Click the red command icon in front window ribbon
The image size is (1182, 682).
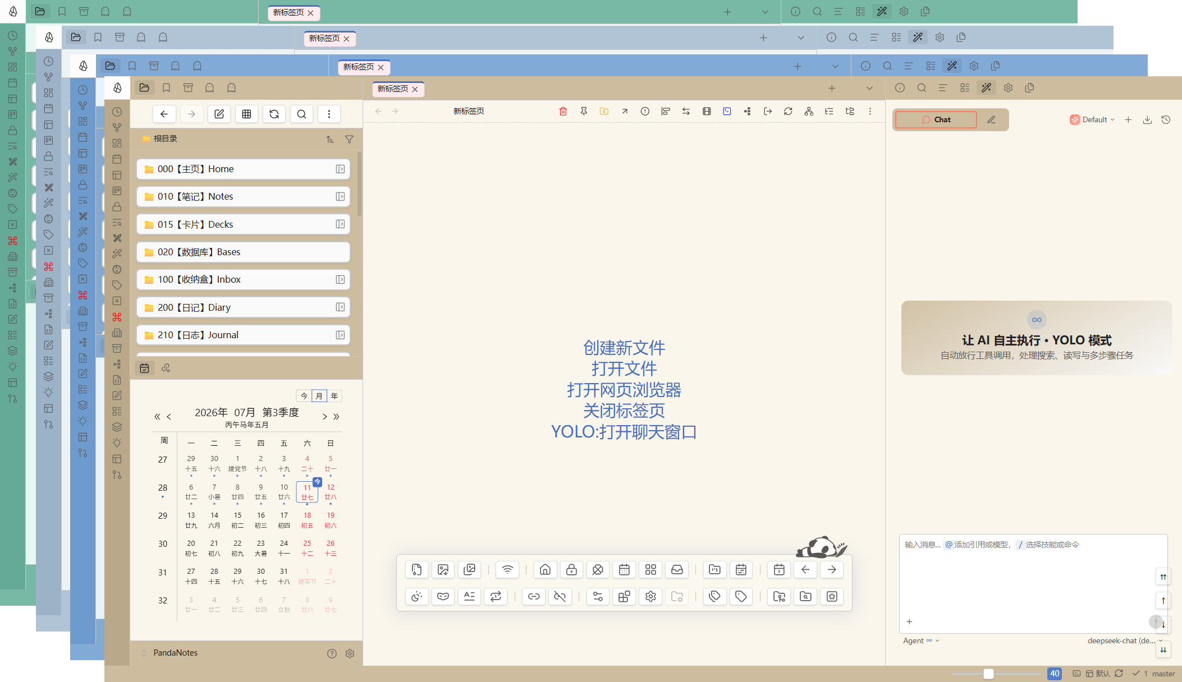(117, 317)
